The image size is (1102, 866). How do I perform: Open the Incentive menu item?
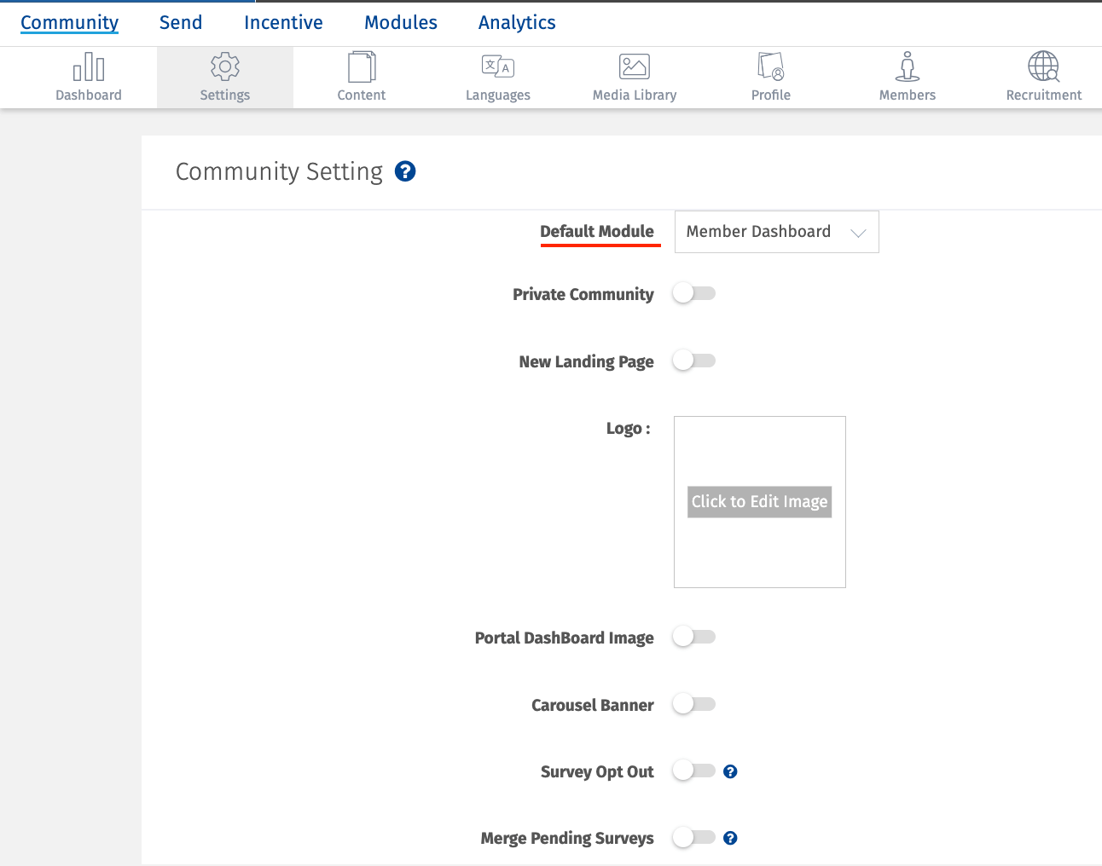click(283, 22)
